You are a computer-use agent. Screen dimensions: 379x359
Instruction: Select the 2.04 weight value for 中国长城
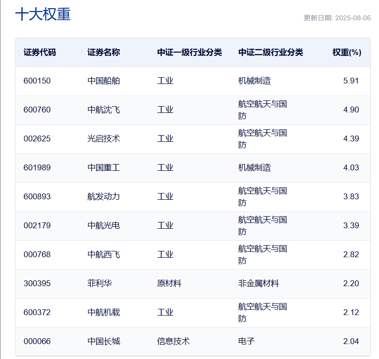coord(351,341)
